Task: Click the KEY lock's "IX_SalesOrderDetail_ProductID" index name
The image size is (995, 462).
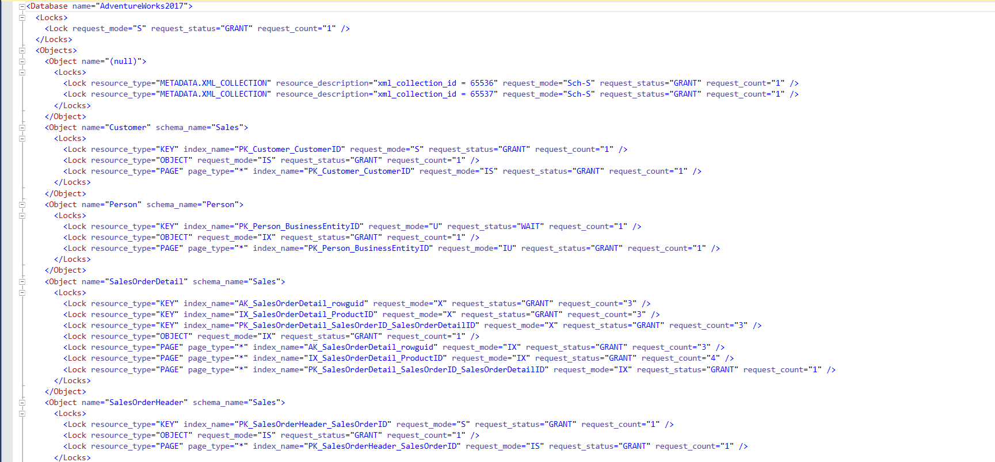Action: click(x=306, y=315)
